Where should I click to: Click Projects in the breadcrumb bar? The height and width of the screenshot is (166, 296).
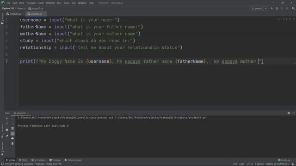tap(21, 8)
